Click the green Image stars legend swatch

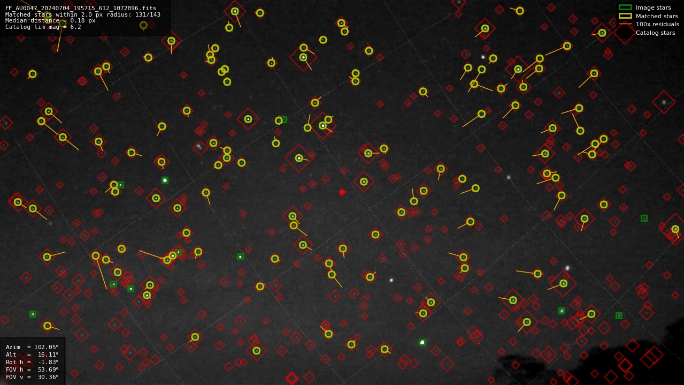pos(625,7)
